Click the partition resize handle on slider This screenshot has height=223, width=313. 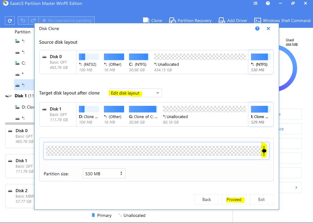click(264, 151)
